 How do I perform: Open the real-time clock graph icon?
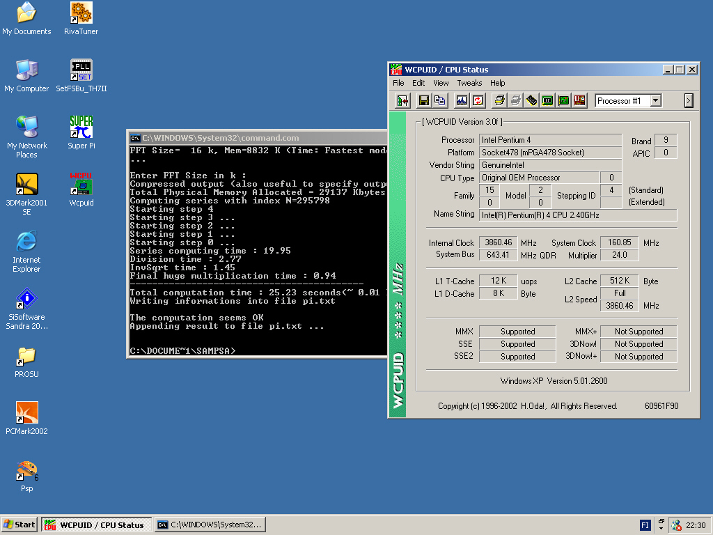point(461,101)
